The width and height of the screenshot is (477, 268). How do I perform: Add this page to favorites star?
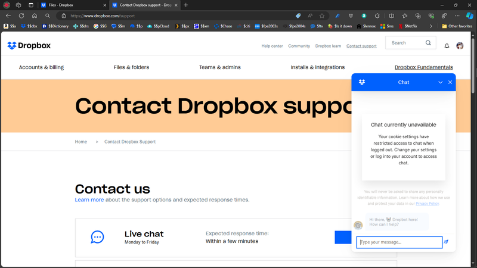(322, 16)
